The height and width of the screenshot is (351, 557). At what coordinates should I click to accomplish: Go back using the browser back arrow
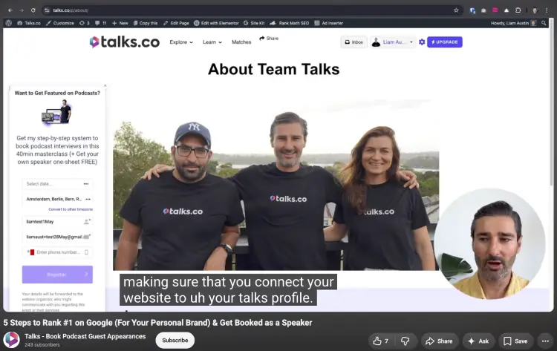pyautogui.click(x=10, y=10)
